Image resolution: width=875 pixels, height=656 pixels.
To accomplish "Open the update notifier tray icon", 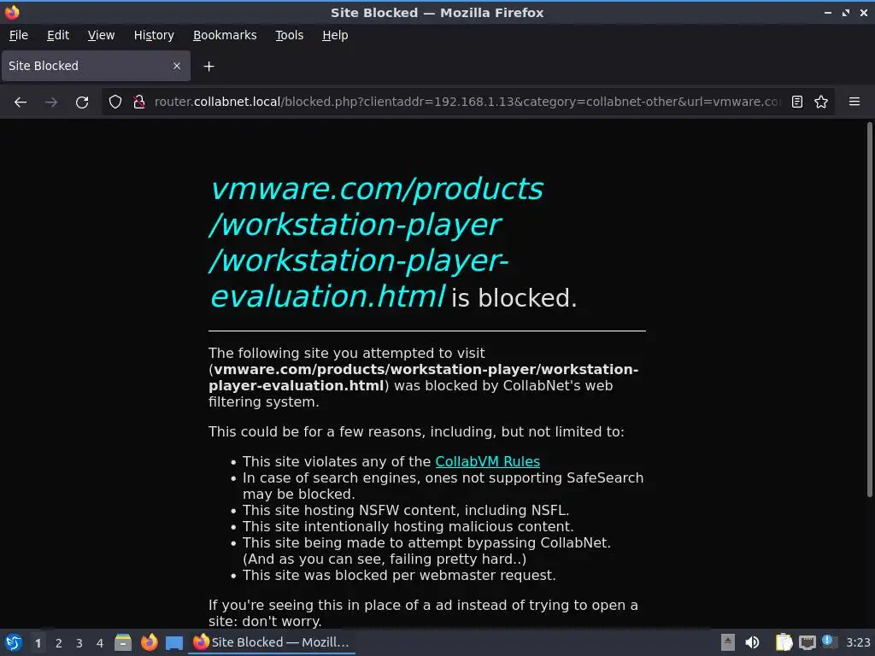I will (x=829, y=641).
